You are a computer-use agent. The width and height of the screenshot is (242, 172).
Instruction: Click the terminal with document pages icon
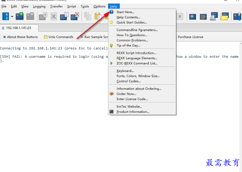click(64, 16)
